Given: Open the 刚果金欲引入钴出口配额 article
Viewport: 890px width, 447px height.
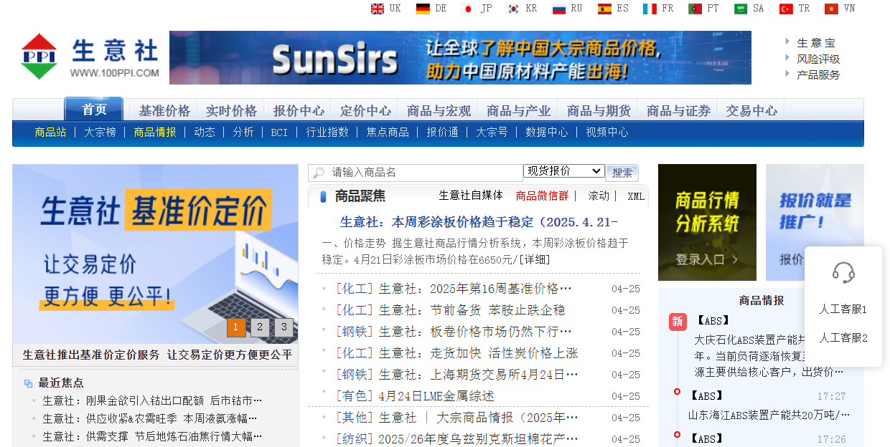Looking at the screenshot, I should 152,400.
